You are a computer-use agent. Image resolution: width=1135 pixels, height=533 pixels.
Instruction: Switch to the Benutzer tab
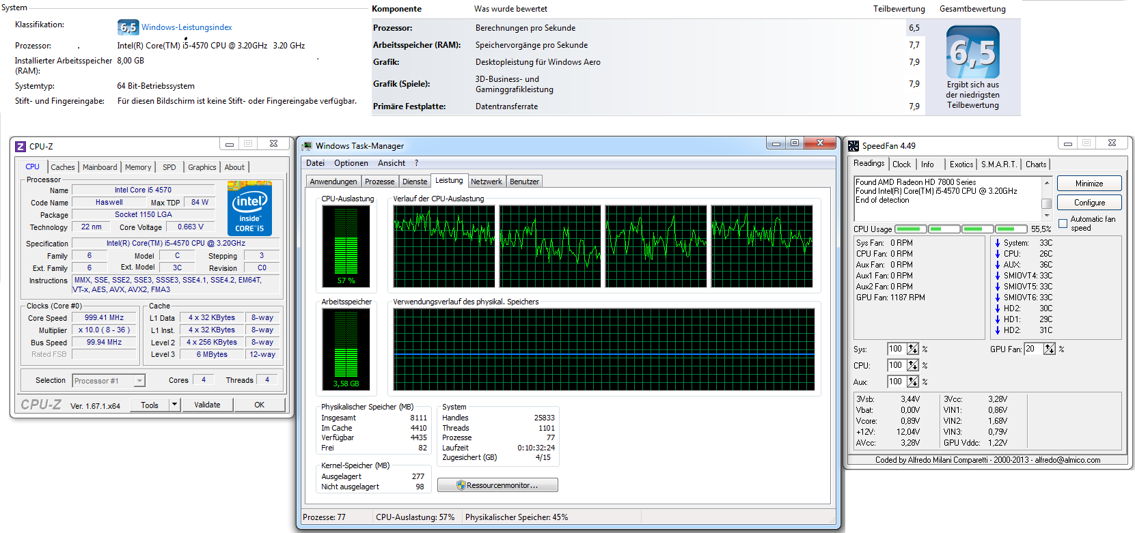click(x=524, y=182)
